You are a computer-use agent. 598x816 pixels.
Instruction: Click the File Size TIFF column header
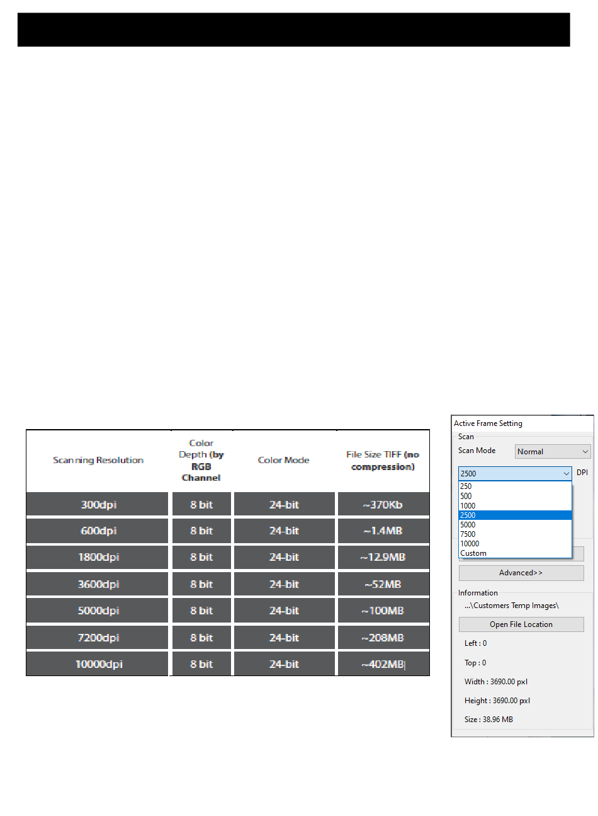point(383,460)
